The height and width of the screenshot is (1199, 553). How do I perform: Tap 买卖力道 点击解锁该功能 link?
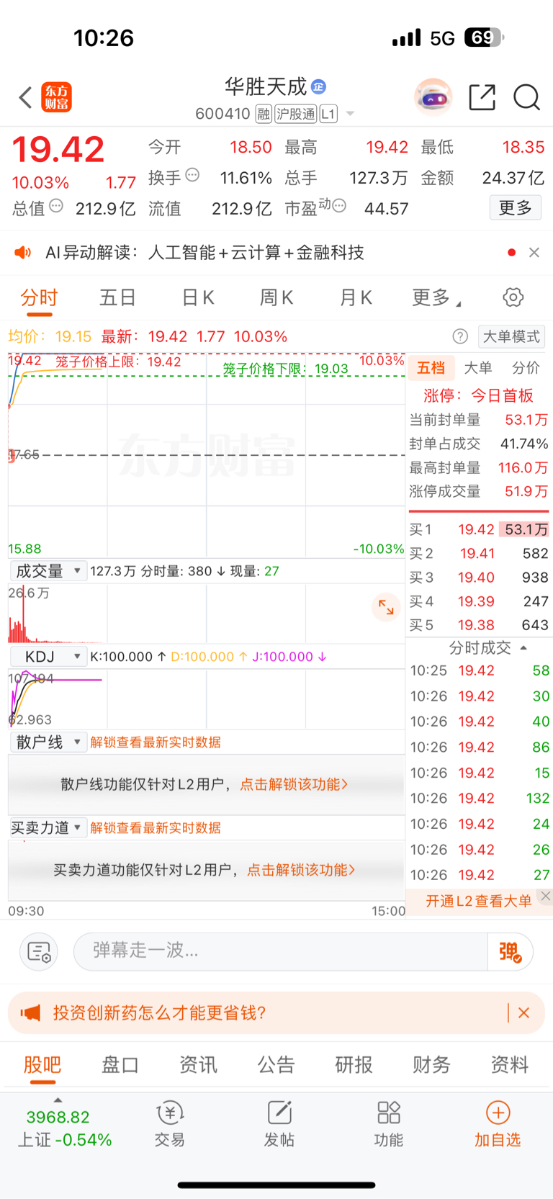click(301, 870)
